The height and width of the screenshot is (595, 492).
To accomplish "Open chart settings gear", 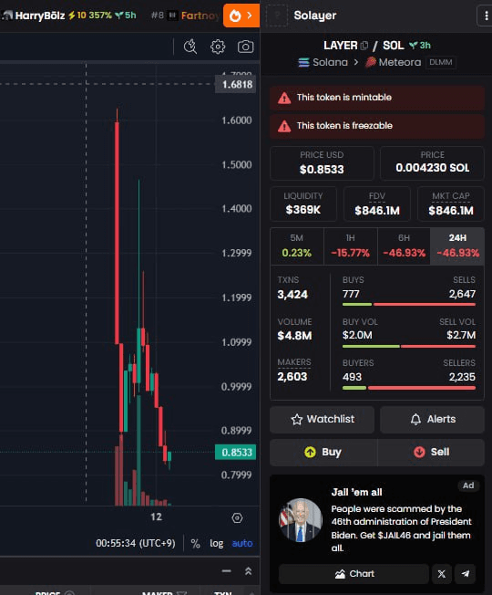I will click(x=218, y=47).
